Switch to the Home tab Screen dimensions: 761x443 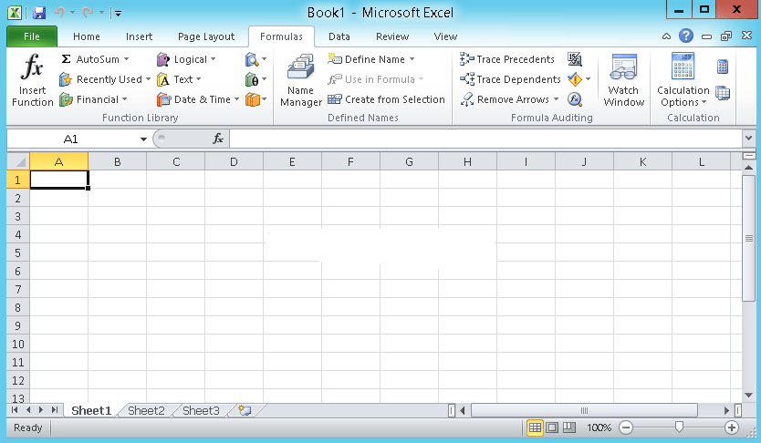87,36
